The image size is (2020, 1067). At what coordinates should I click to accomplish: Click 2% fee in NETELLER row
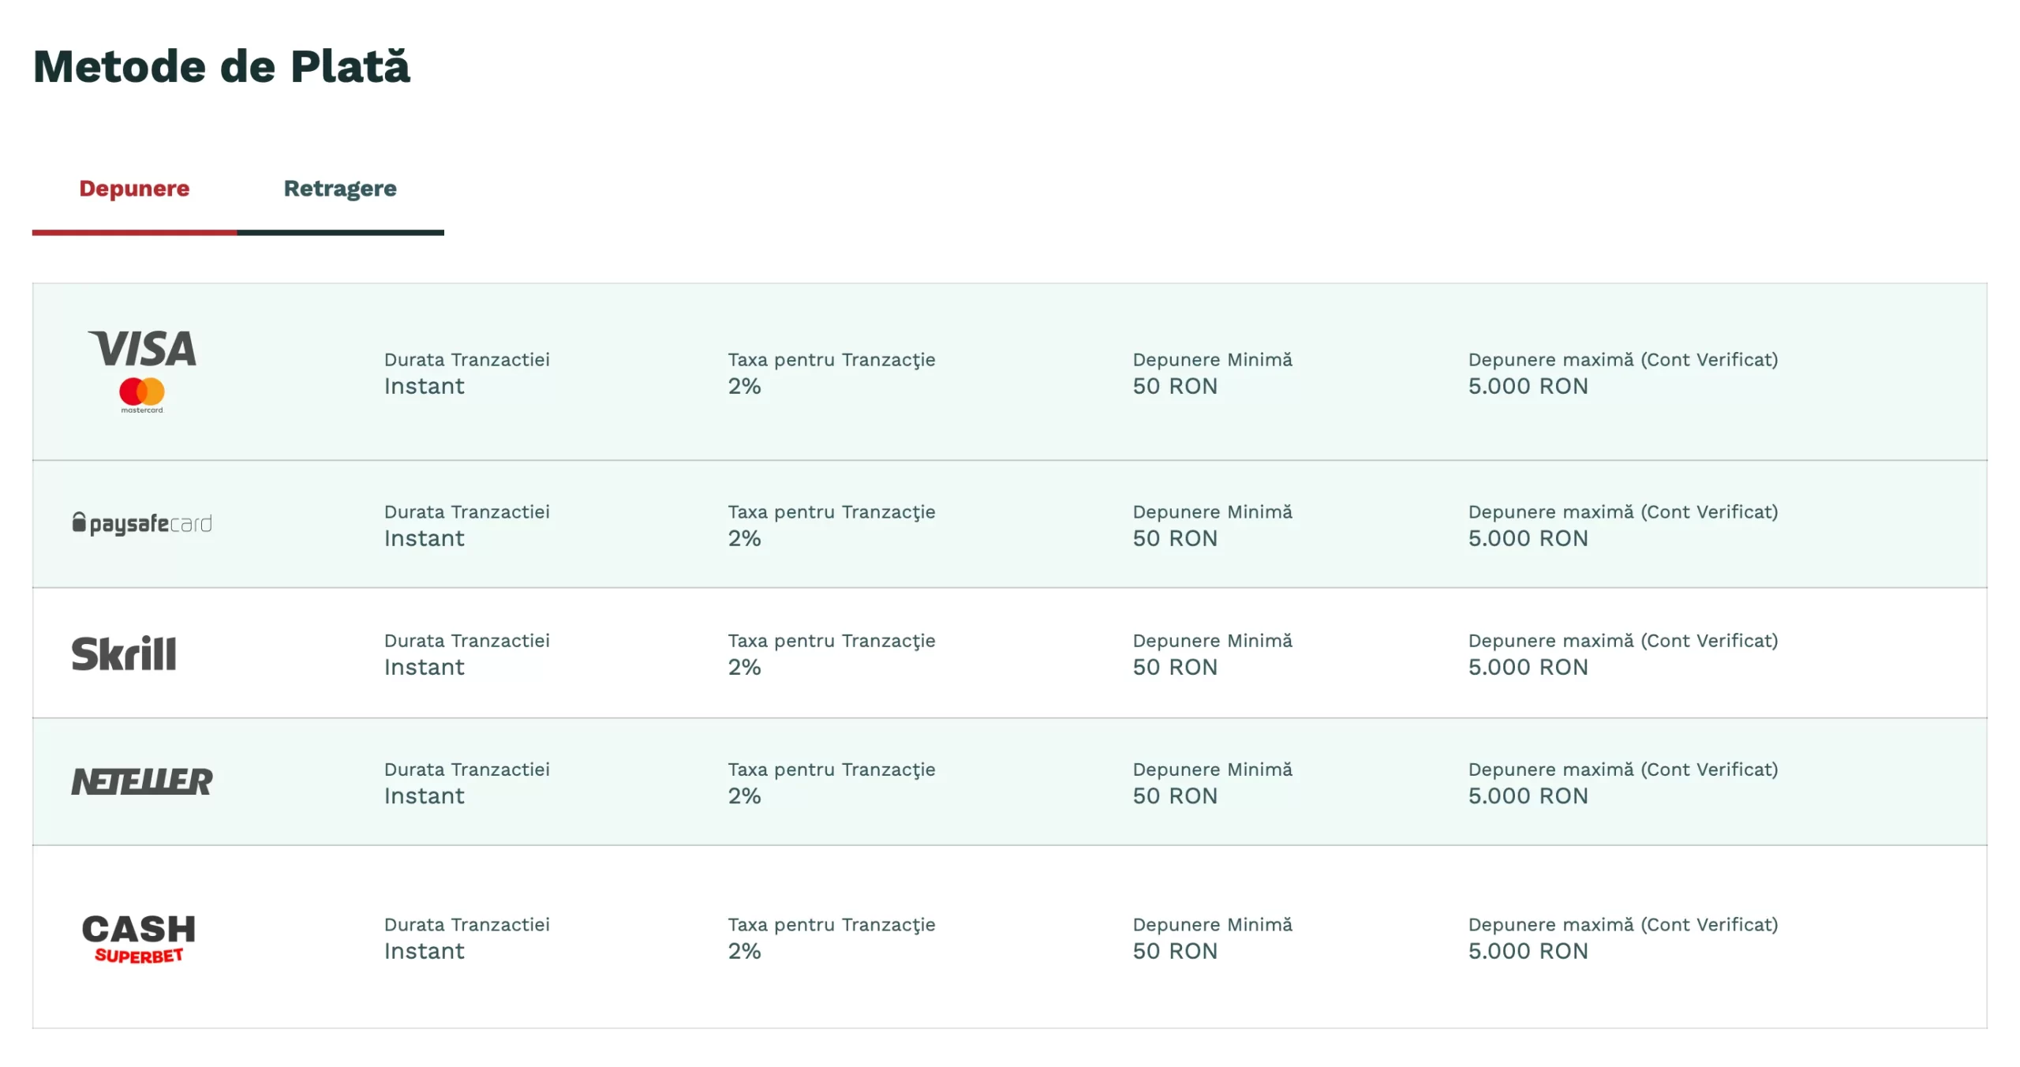(744, 796)
